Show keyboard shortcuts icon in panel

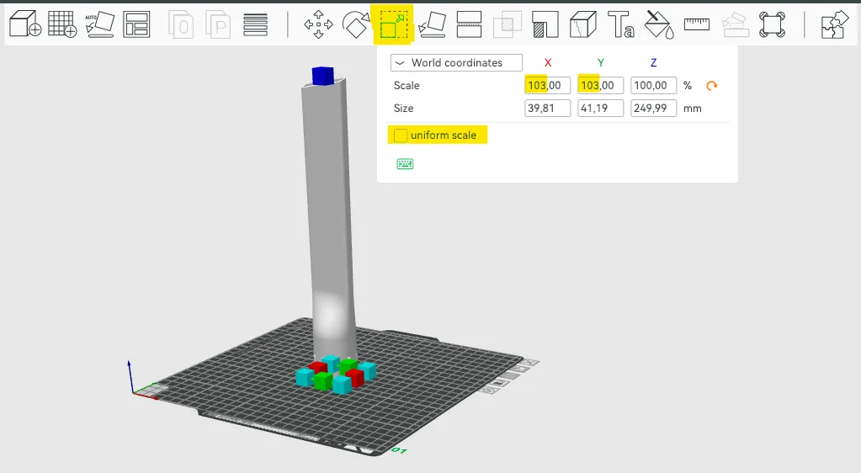click(x=405, y=164)
